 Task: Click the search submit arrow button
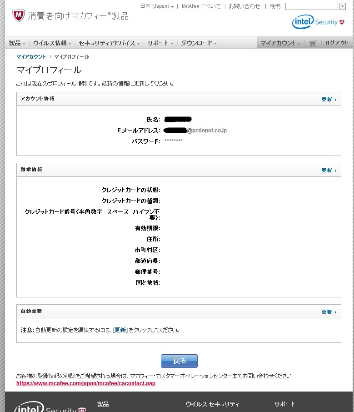point(343,6)
